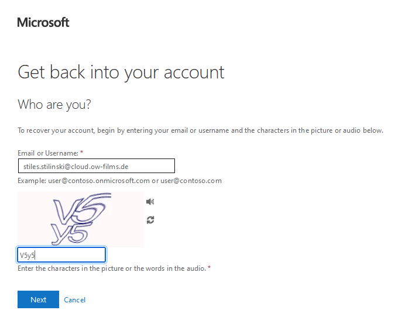Refresh the captcha with the reload icon
This screenshot has width=395, height=324.
click(150, 220)
